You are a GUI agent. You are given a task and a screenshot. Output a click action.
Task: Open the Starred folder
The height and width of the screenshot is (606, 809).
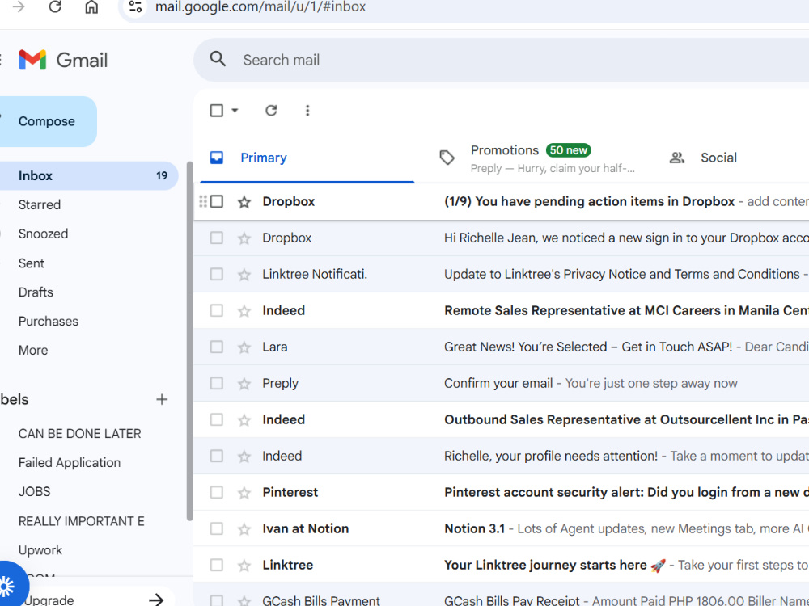pos(39,204)
